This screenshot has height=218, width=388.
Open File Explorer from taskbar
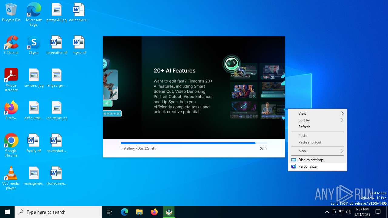click(139, 212)
